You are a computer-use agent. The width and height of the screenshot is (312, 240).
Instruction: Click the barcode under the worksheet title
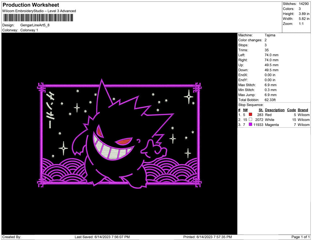[38, 18]
